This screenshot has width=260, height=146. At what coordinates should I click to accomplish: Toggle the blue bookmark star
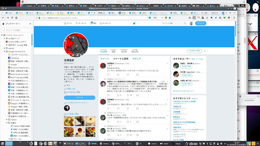170,18
